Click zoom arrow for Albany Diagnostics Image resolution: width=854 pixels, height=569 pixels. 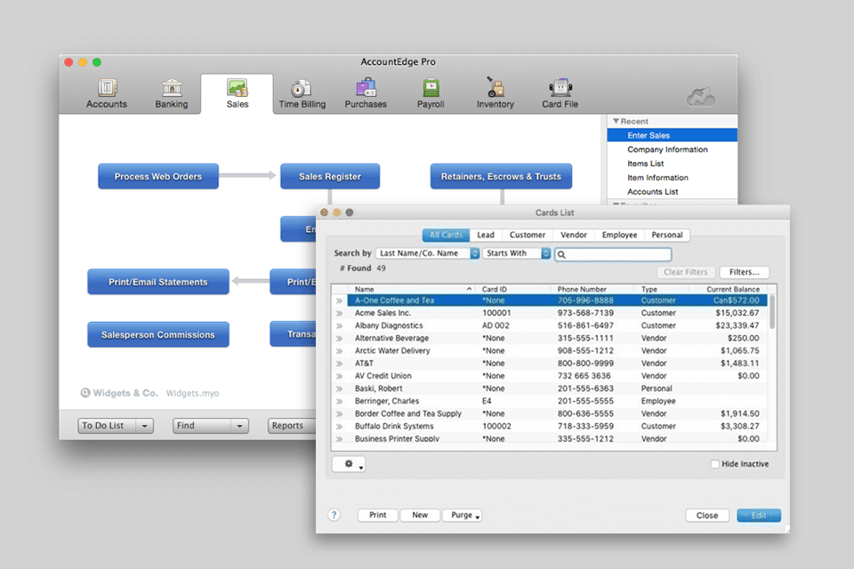click(x=339, y=325)
